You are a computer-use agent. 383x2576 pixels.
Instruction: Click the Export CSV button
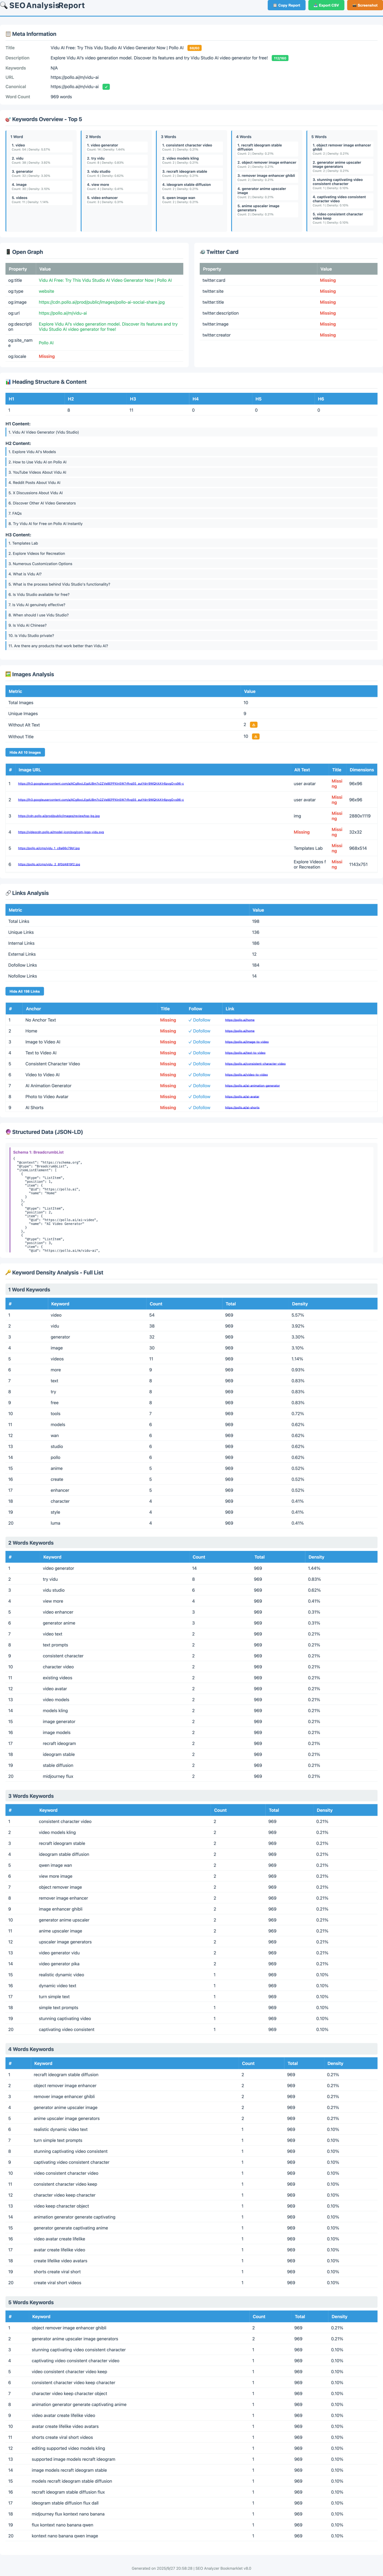tap(326, 5)
